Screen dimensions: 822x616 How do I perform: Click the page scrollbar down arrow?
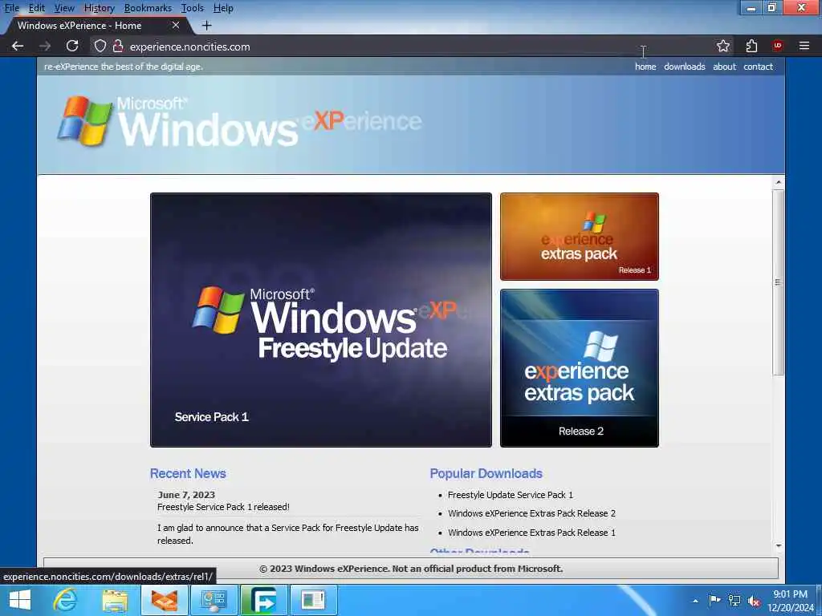coord(779,545)
